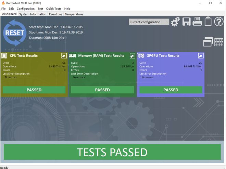Click the BurnInTest flame app icon
This screenshot has height=169, width=226.
tap(3, 3)
